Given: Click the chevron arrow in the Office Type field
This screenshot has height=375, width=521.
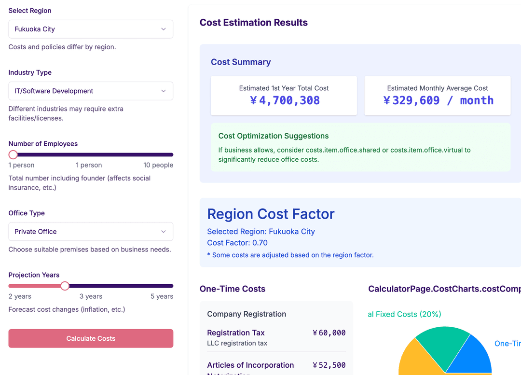Looking at the screenshot, I should point(164,231).
